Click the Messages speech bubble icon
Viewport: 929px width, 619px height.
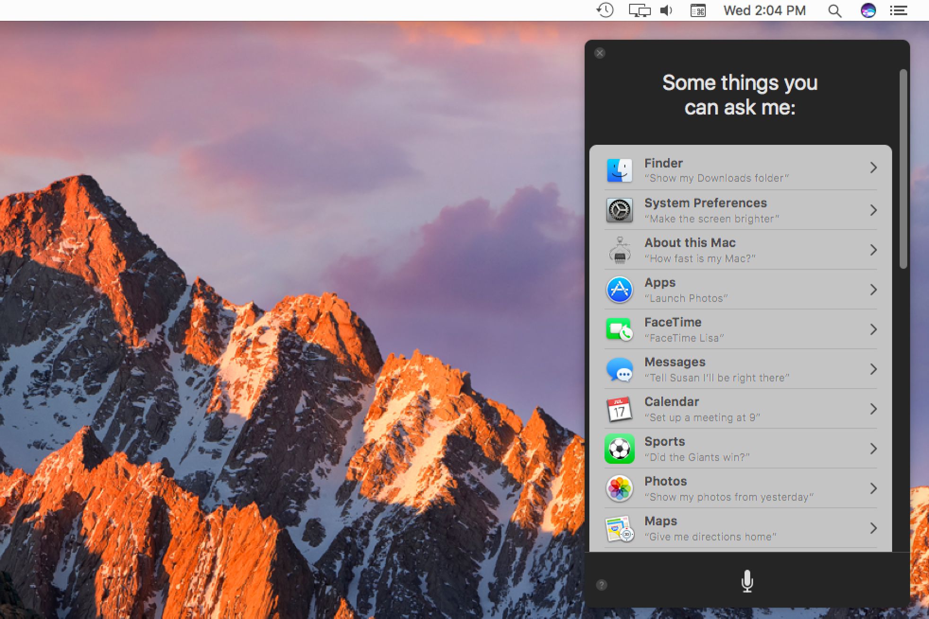coord(619,369)
